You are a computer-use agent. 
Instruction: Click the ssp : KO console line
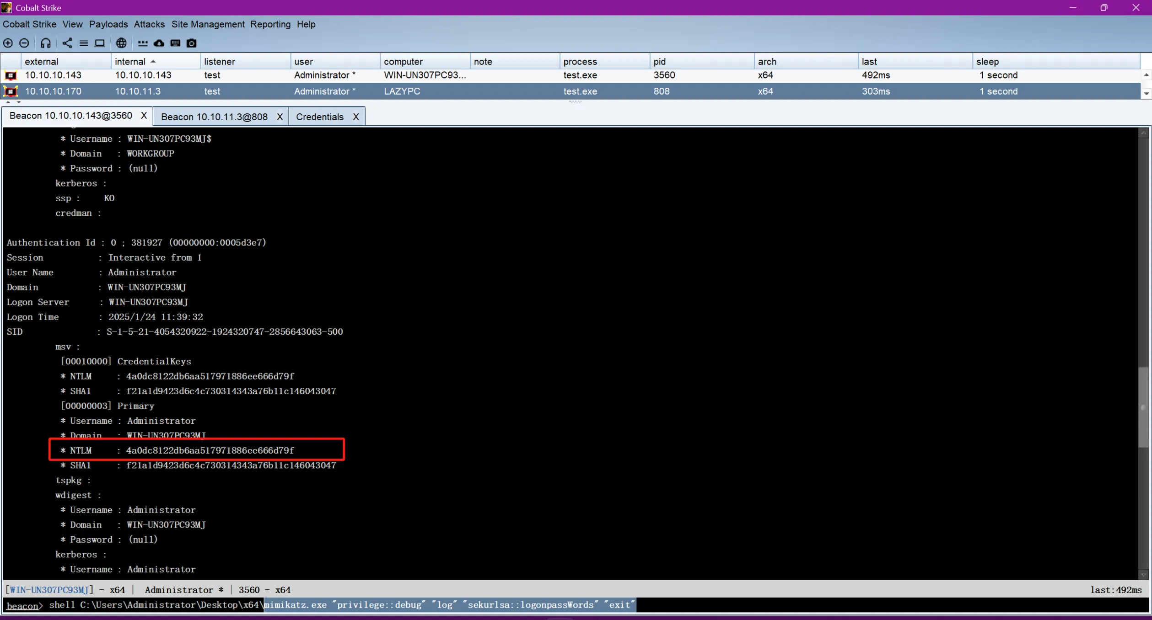point(85,198)
